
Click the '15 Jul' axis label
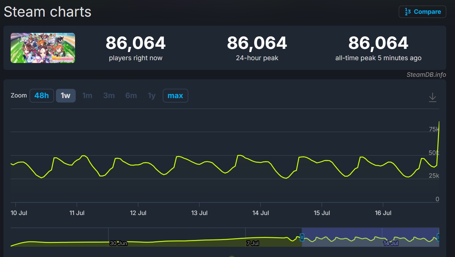(322, 213)
